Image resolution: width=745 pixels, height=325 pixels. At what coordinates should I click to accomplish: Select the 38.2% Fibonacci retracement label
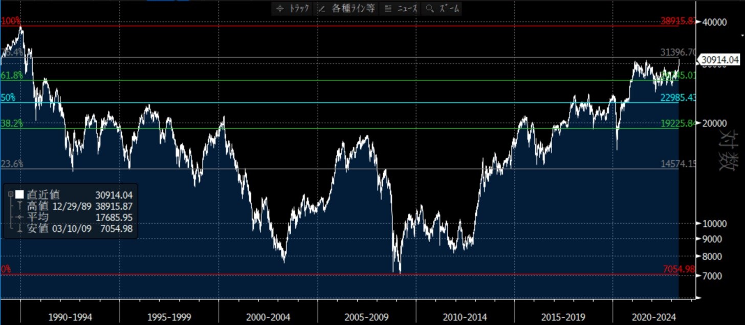click(12, 123)
